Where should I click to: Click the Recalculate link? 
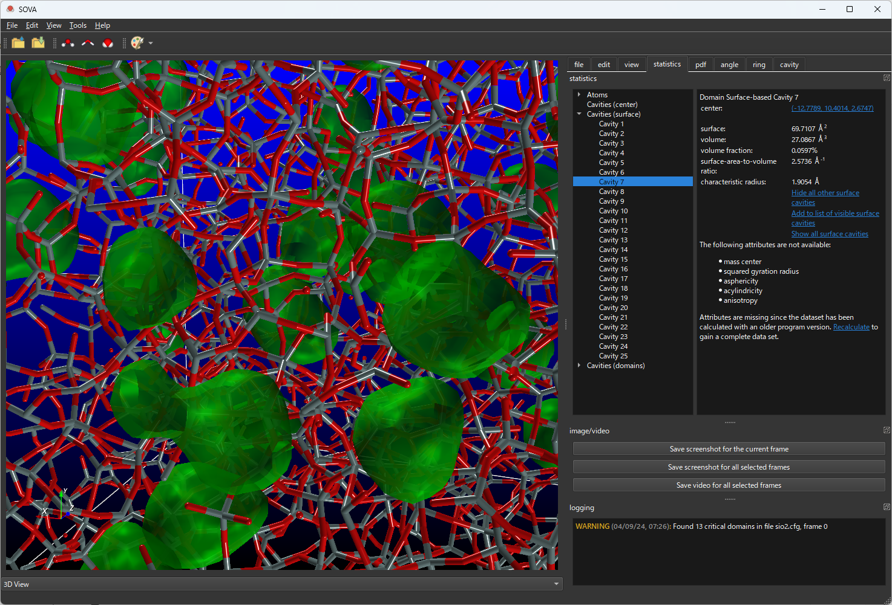[x=851, y=327]
